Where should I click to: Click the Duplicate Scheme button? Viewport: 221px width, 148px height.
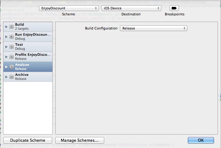(28, 140)
